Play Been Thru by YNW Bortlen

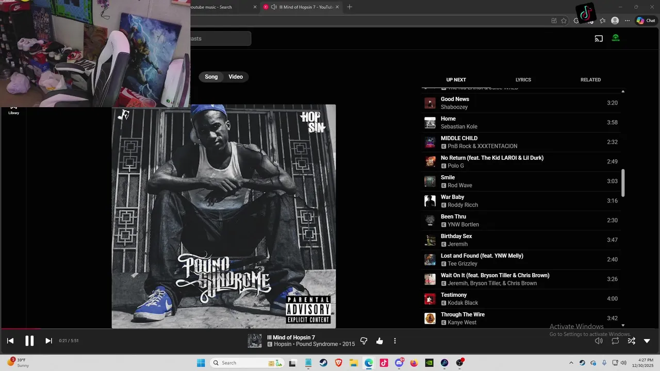(x=522, y=221)
